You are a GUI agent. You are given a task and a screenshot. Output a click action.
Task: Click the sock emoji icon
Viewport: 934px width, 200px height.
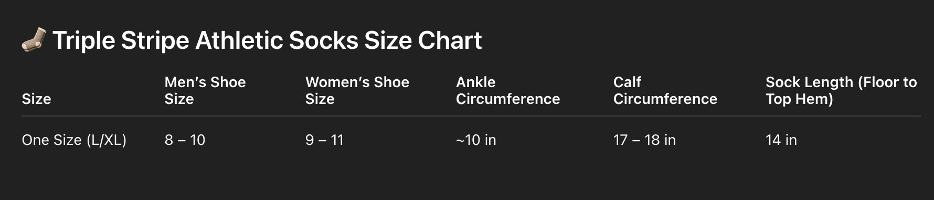(34, 40)
